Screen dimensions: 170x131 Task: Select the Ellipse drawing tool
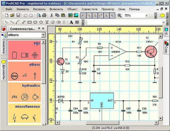[x=41, y=22]
